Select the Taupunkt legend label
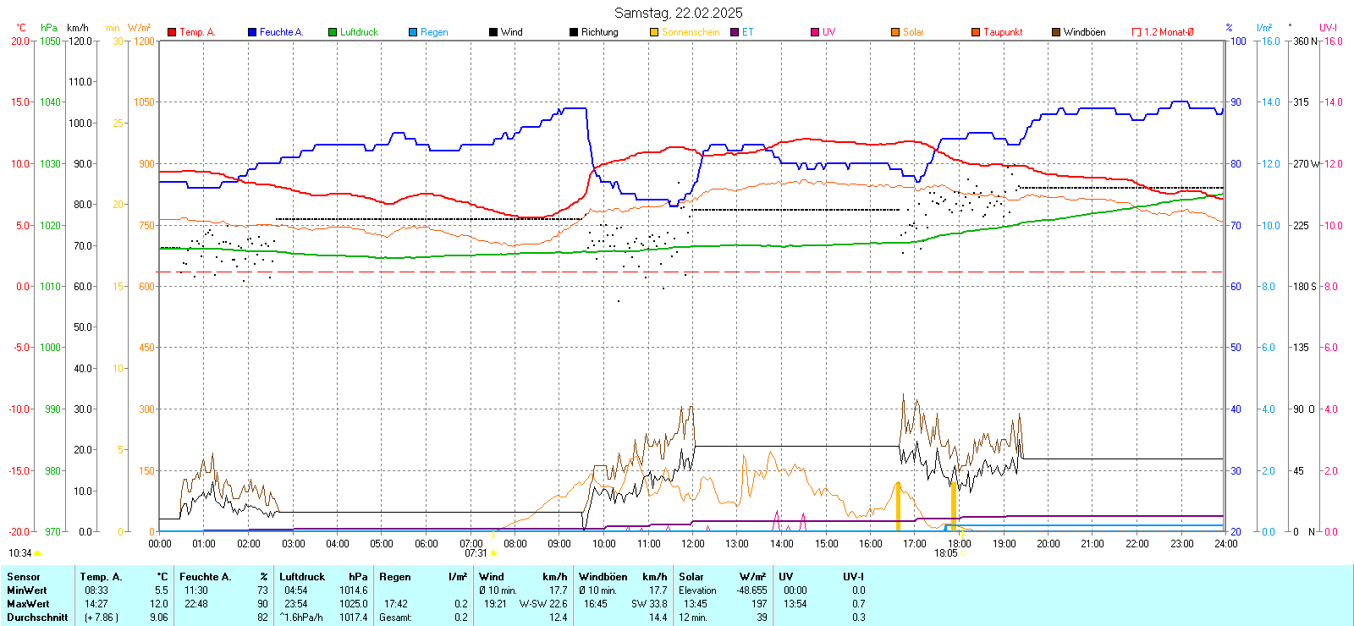1354x626 pixels. 1003,32
